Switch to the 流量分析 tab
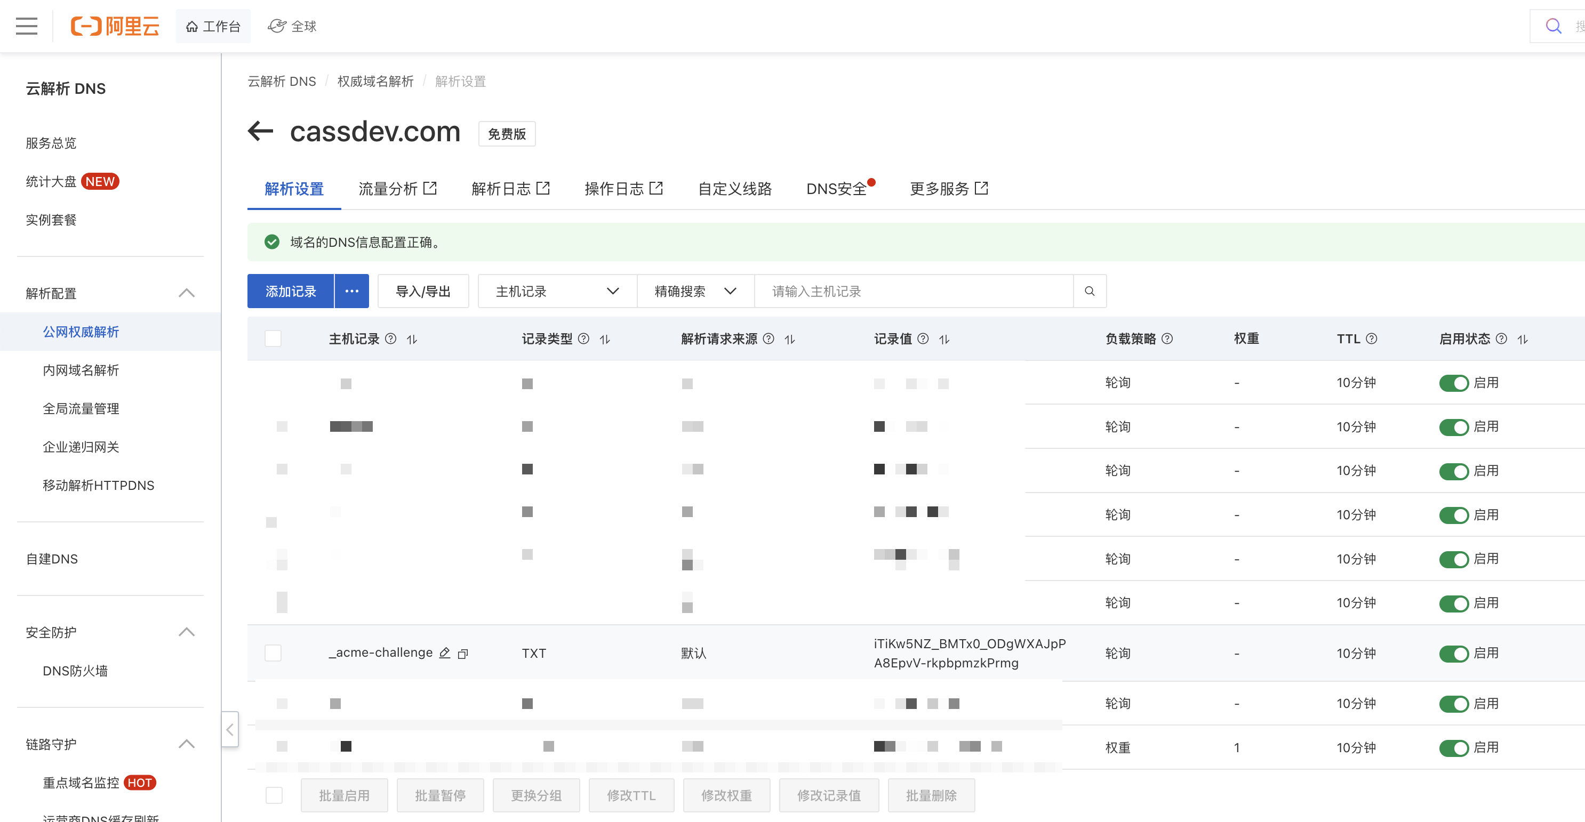Image resolution: width=1585 pixels, height=822 pixels. pos(388,189)
